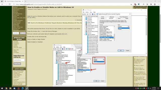Open the YouTube link under Spread the Word
161x90 pixels.
pyautogui.click(x=16, y=41)
